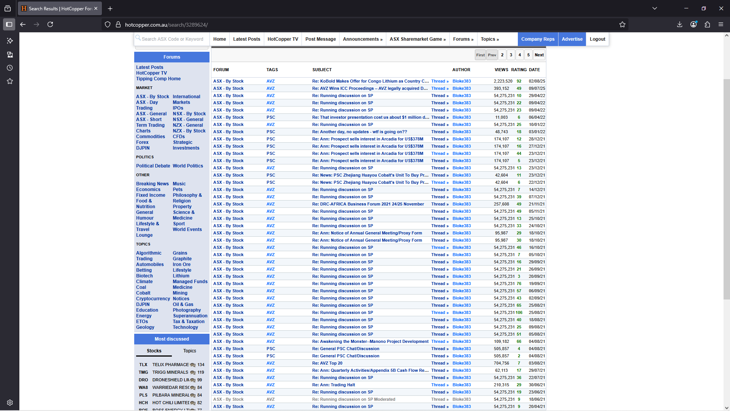Click the browser back arrow

[23, 24]
